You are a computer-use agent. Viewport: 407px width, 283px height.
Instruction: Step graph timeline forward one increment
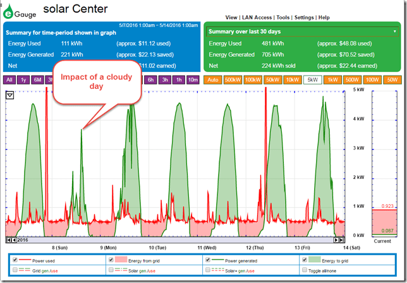pos(336,240)
